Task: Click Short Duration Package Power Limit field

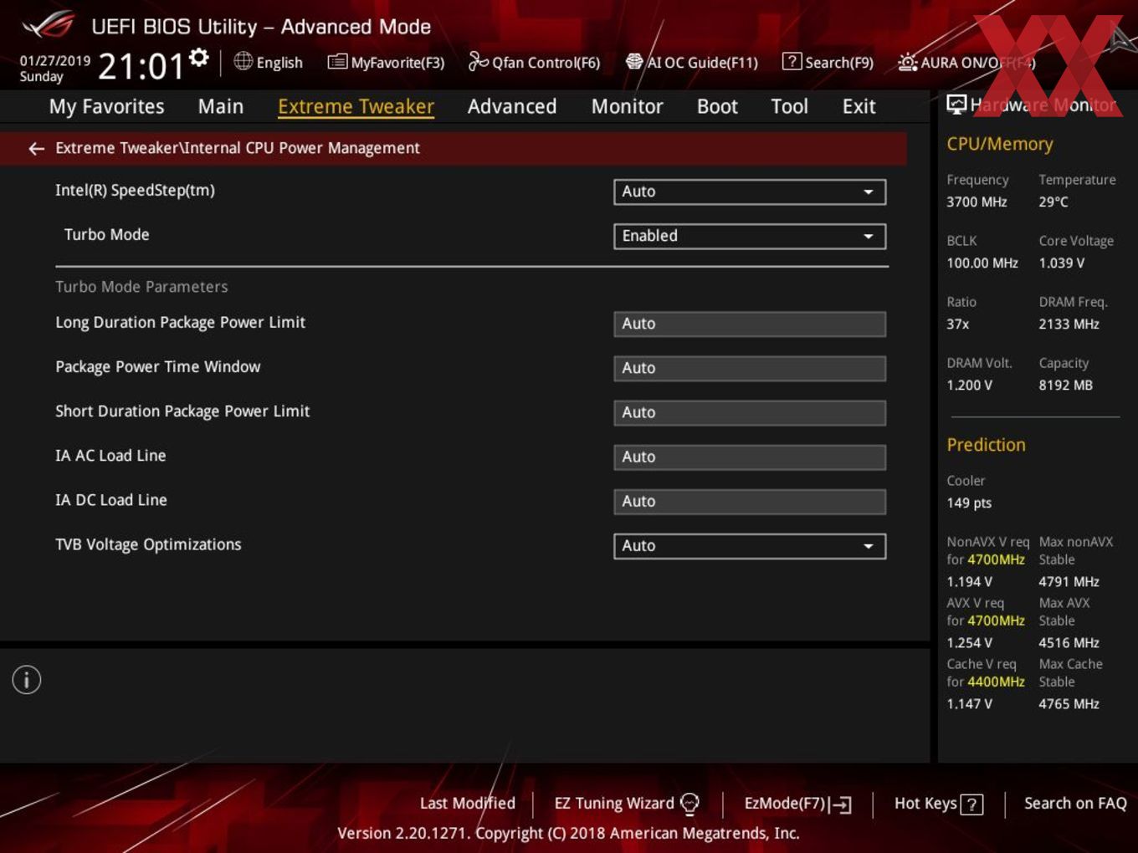Action: pos(750,413)
